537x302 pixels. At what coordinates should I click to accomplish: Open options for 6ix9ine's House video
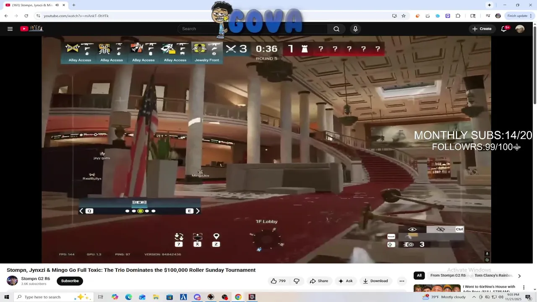(x=524, y=287)
